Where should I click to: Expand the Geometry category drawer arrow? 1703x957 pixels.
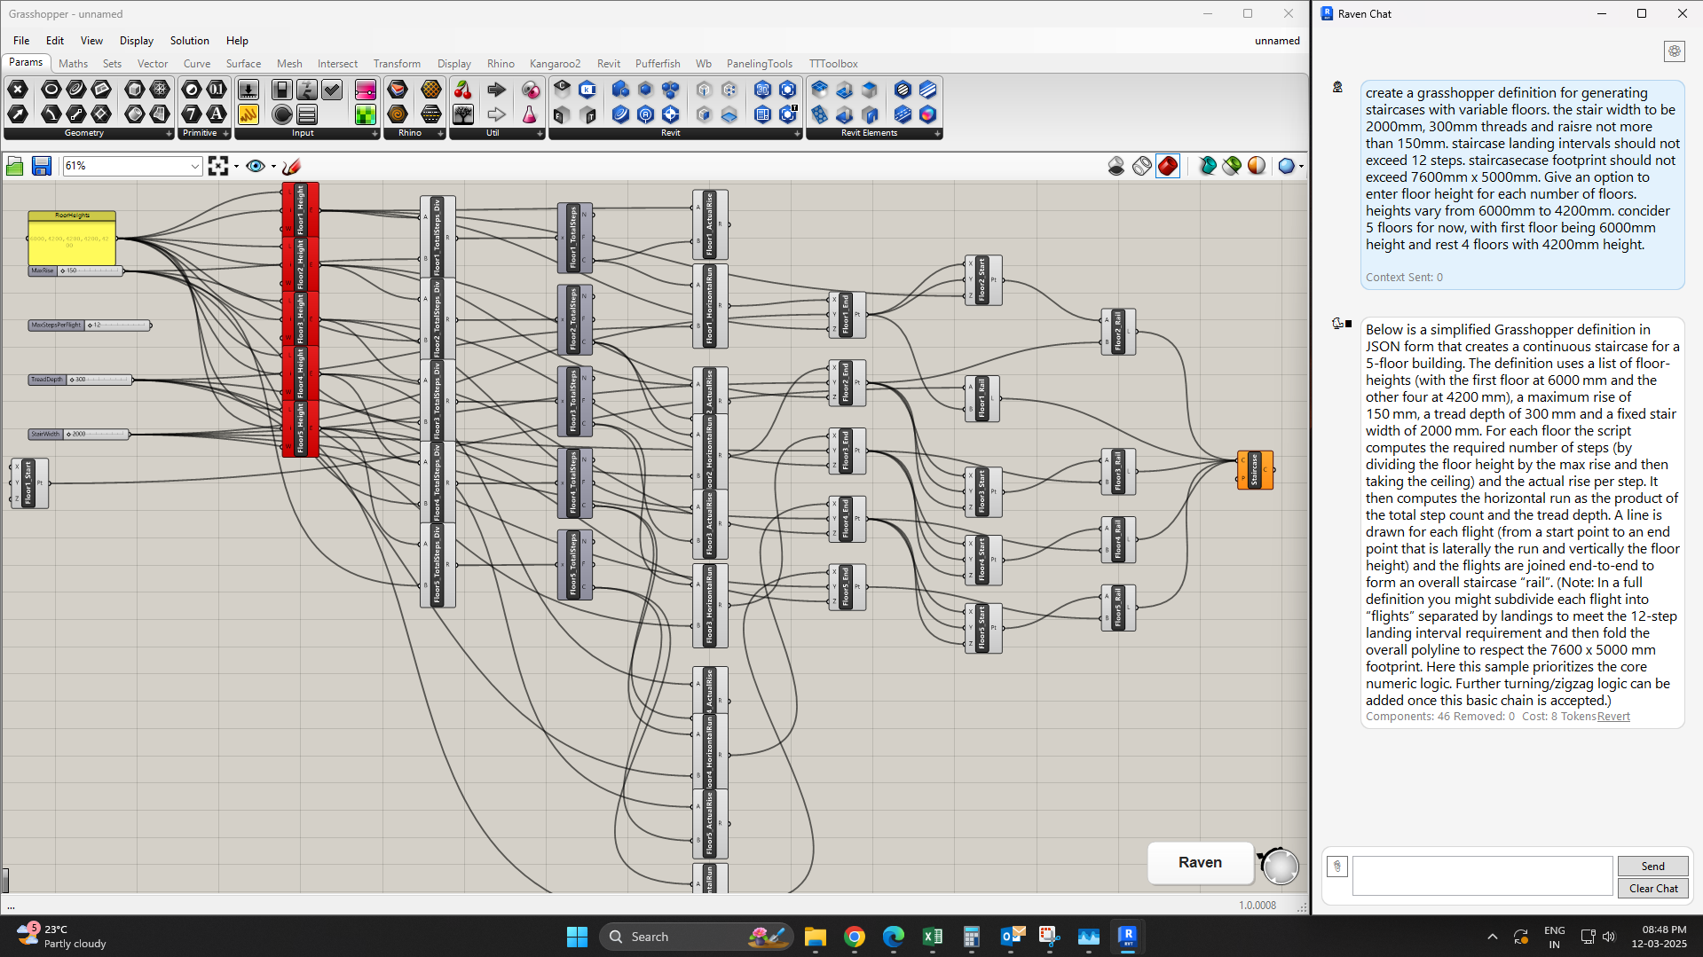pos(169,133)
